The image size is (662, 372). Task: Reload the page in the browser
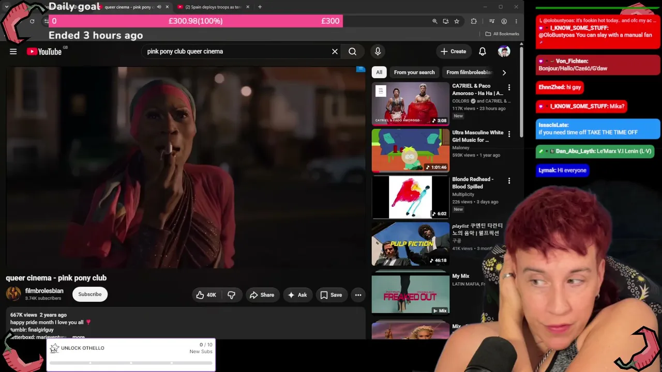point(32,21)
